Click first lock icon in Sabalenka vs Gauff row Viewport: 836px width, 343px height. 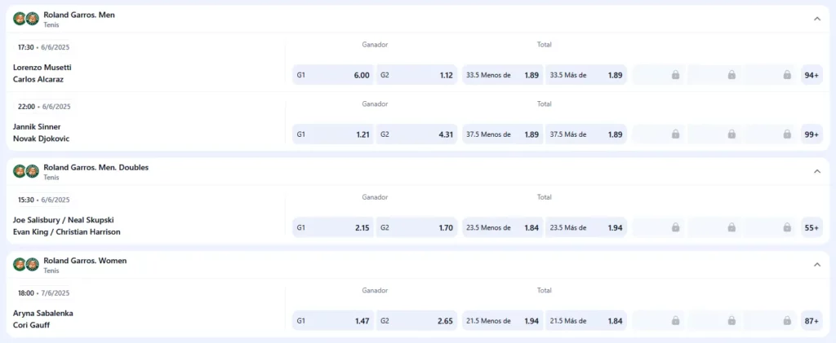click(675, 321)
